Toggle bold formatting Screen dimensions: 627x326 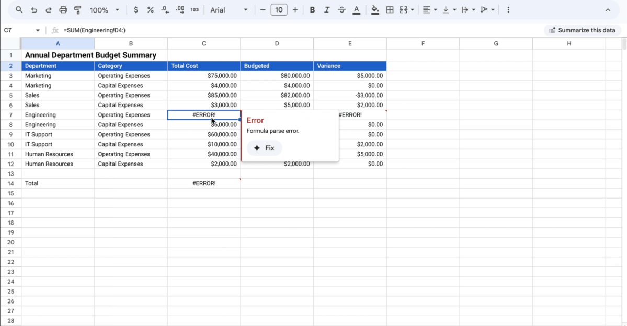pos(312,9)
